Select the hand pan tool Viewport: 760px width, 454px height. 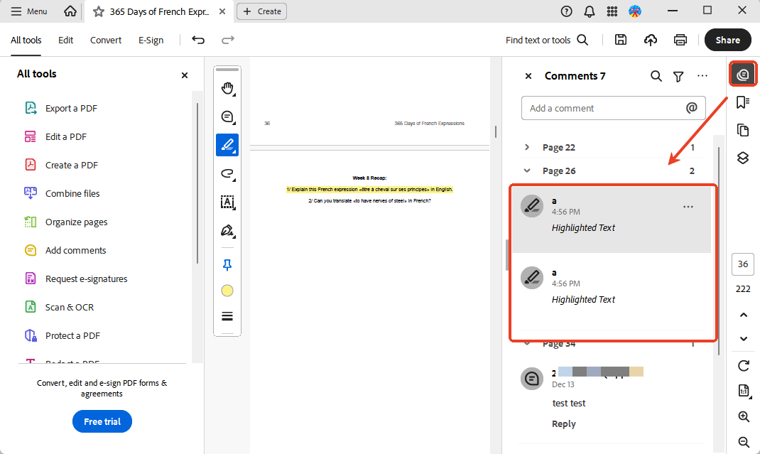pyautogui.click(x=227, y=88)
